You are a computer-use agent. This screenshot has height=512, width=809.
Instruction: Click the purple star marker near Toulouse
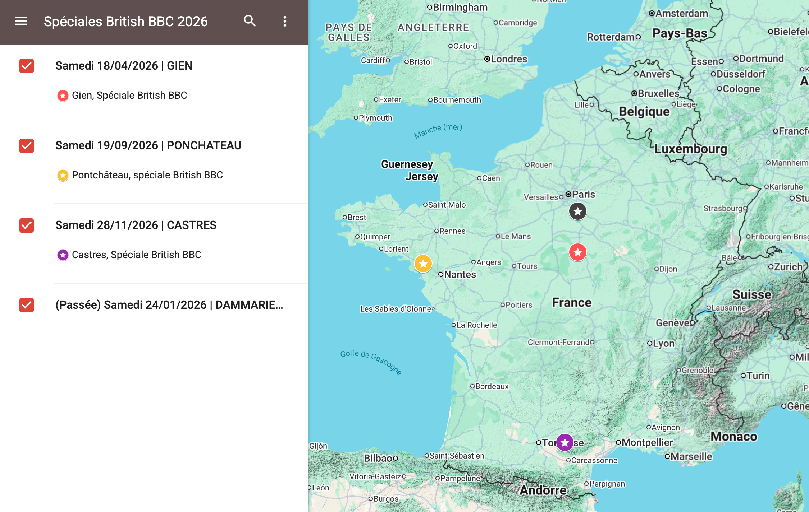(565, 442)
